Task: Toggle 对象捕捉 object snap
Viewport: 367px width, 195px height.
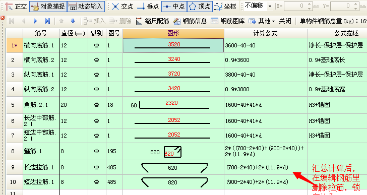Action: pyautogui.click(x=48, y=7)
